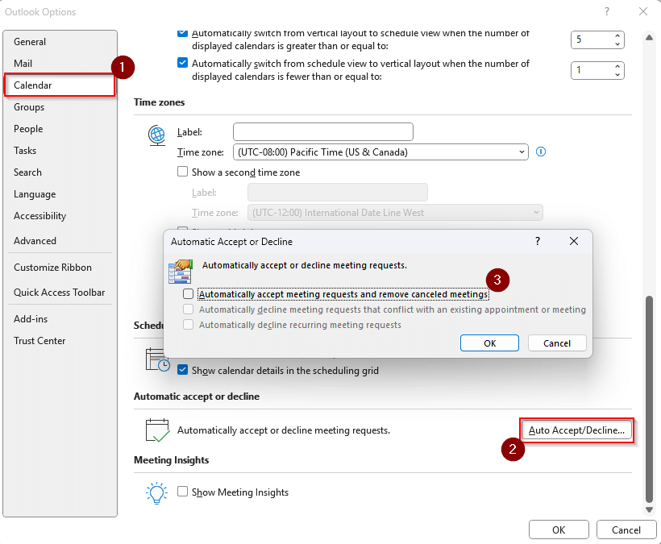This screenshot has height=544, width=661.
Task: Uncheck Show calendar details in scheduling grid
Action: pos(182,370)
